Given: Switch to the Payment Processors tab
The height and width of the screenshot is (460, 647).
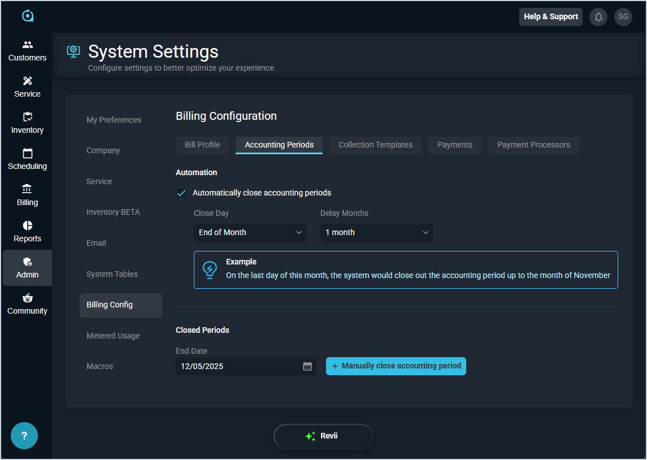Looking at the screenshot, I should point(533,145).
